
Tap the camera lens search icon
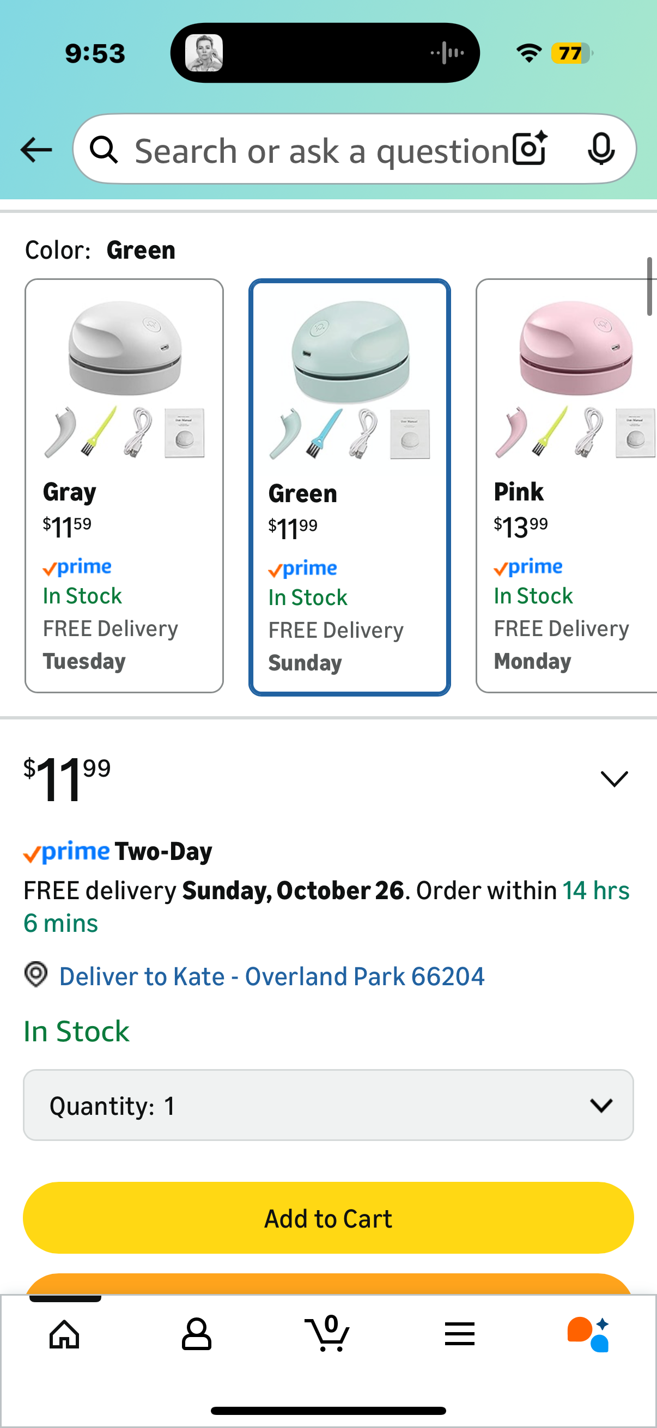[530, 149]
